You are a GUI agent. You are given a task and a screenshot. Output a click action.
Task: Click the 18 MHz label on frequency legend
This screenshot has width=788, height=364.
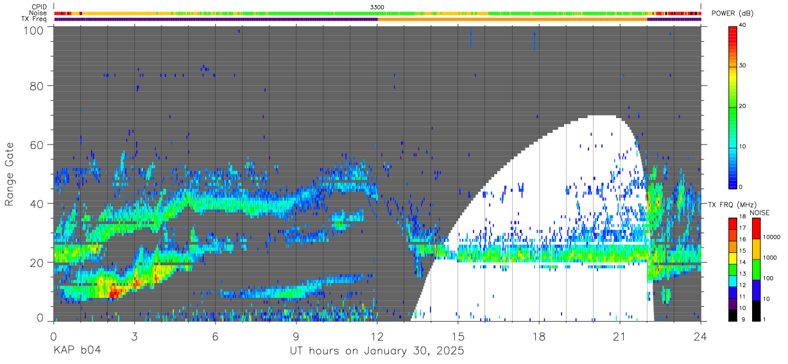coord(742,218)
